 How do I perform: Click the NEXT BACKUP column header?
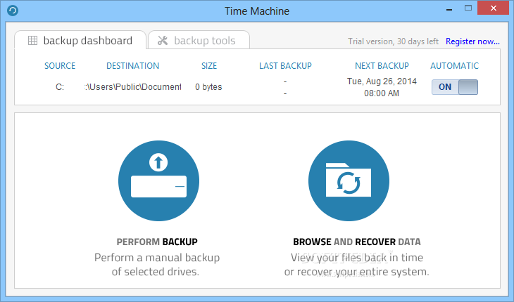tap(382, 66)
